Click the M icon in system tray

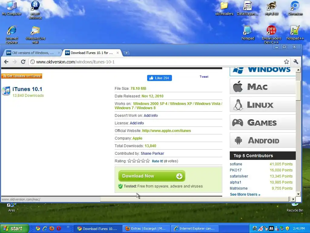271,229
